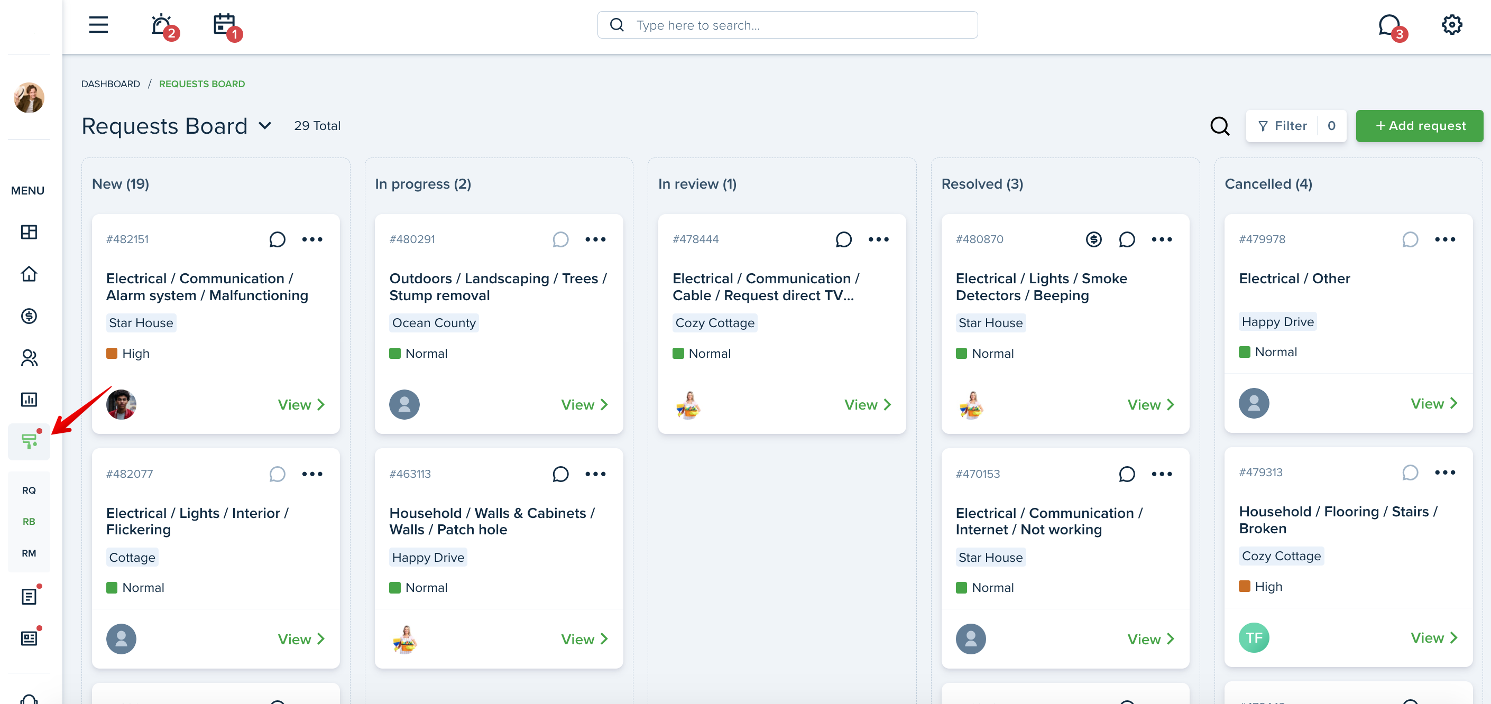Click Star House tag on request #482151
This screenshot has width=1491, height=704.
coord(141,323)
